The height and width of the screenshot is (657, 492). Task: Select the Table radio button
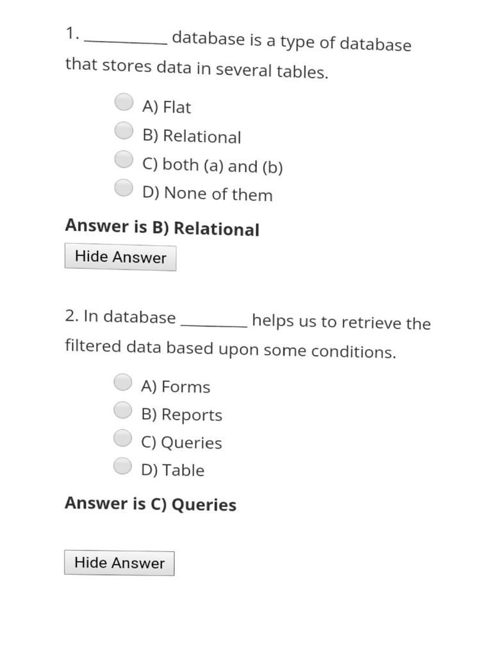pos(123,465)
